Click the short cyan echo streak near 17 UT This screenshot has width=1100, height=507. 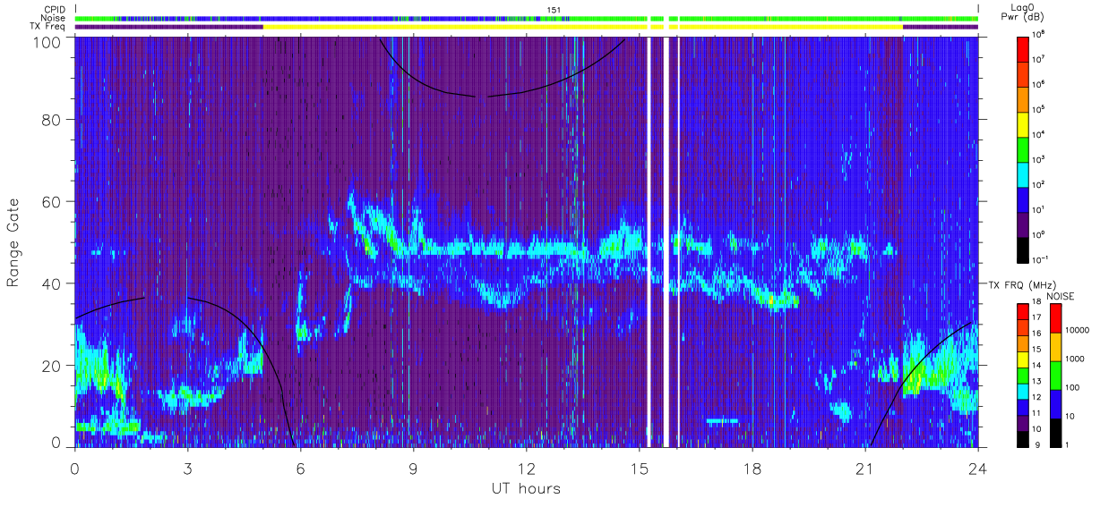pyautogui.click(x=722, y=420)
